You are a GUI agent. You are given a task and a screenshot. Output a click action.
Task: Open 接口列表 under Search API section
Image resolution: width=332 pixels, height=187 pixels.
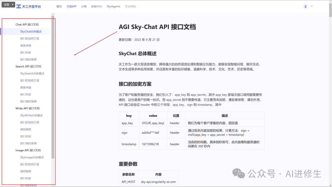pos(26,94)
